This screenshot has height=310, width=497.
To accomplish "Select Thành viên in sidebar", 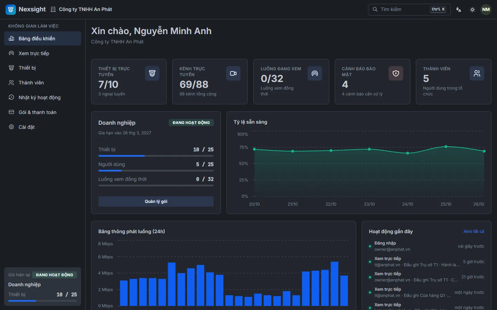I will click(x=43, y=83).
